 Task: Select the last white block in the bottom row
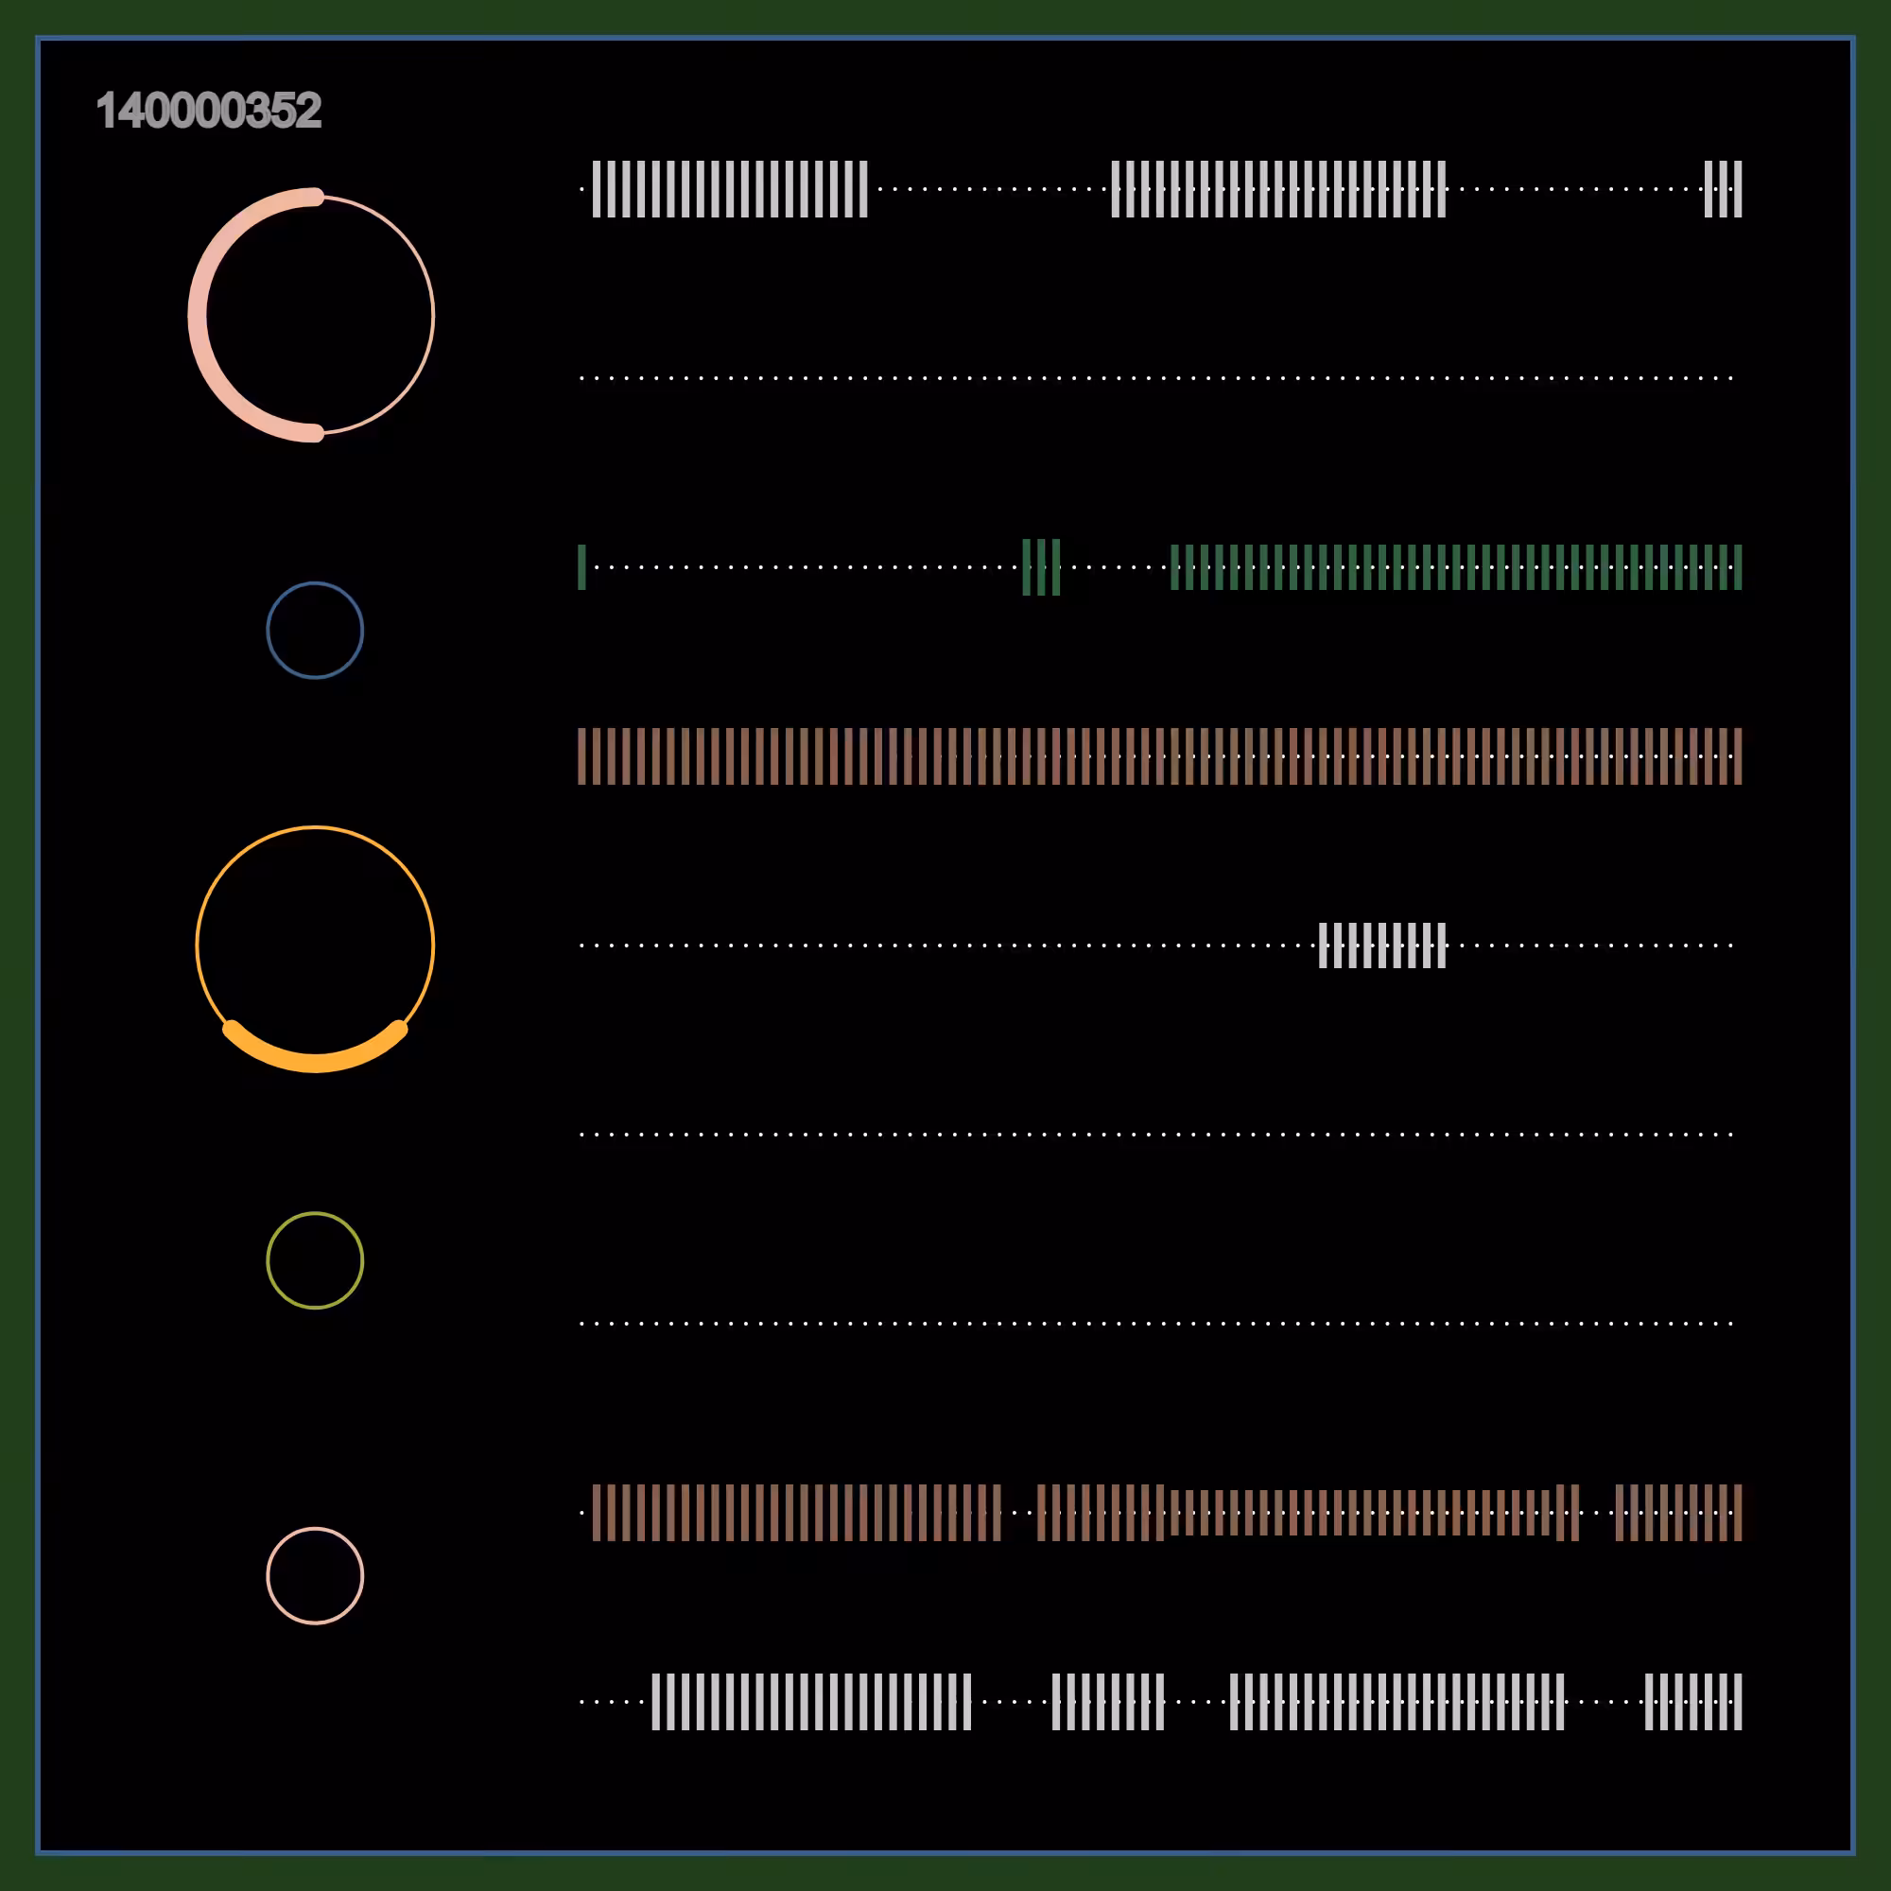point(1693,1702)
